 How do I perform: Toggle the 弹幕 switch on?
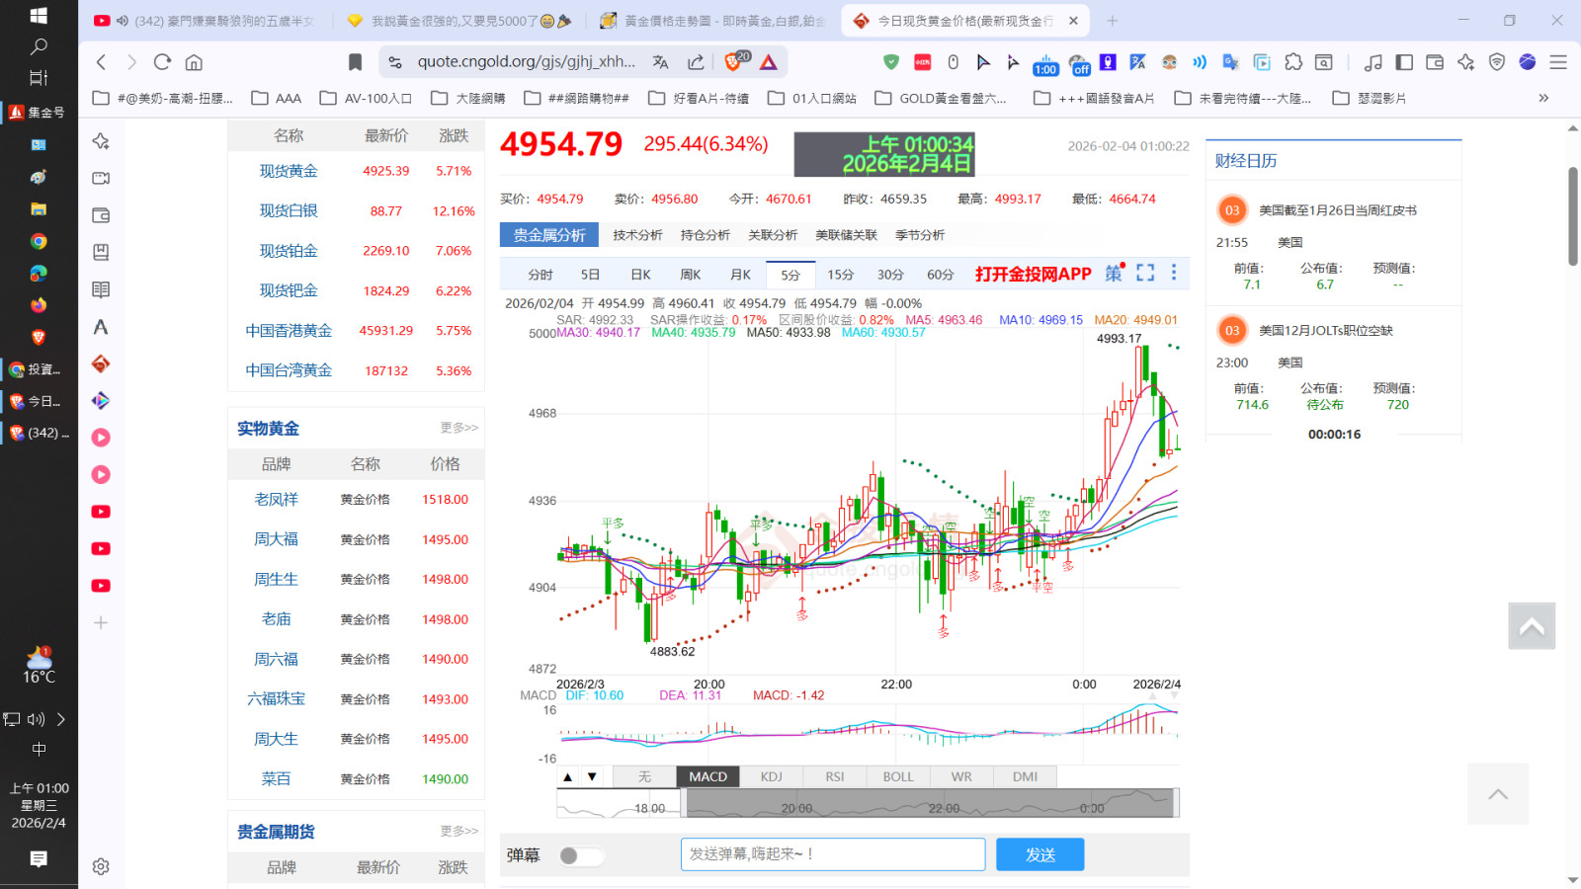click(579, 855)
